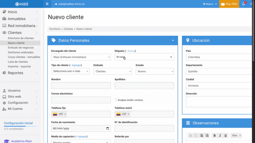Open Teléfono fijo country code selector
This screenshot has height=143, width=255.
(59, 114)
